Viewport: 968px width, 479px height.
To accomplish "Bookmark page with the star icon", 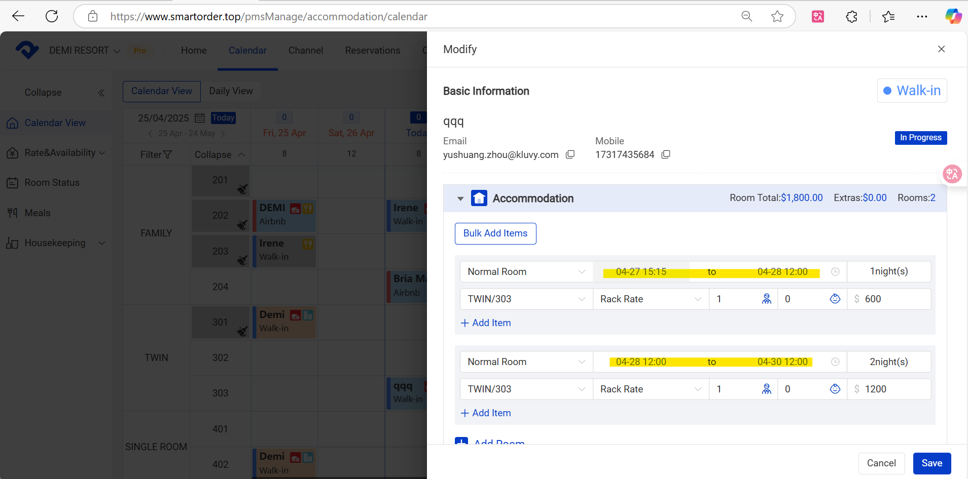I will tap(777, 17).
